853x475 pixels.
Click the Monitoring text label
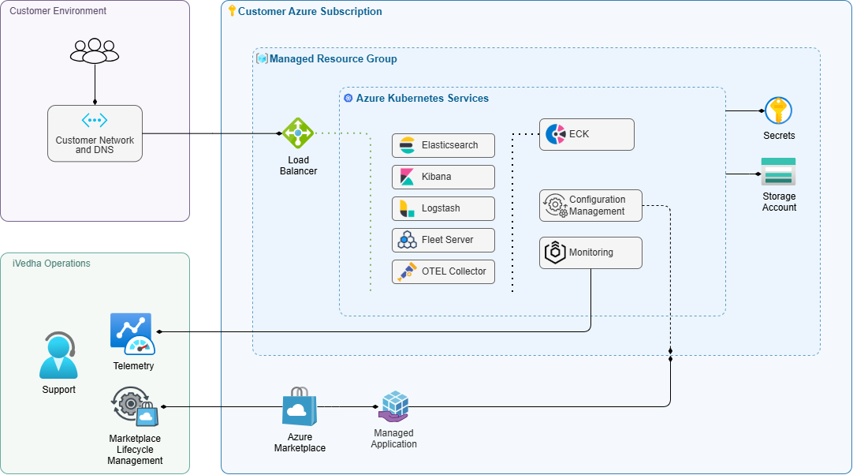click(590, 252)
